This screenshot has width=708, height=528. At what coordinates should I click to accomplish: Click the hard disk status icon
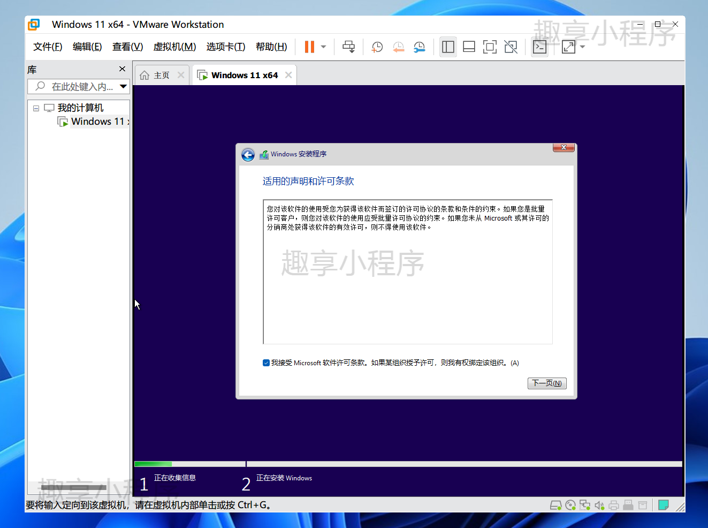coord(555,505)
